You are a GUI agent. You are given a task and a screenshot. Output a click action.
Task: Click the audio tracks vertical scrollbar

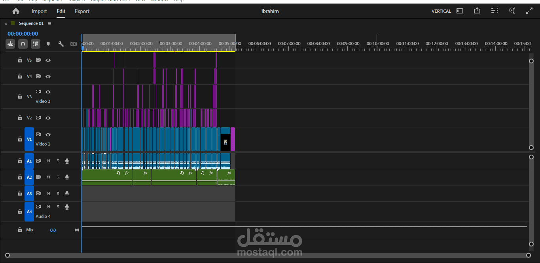pyautogui.click(x=531, y=201)
